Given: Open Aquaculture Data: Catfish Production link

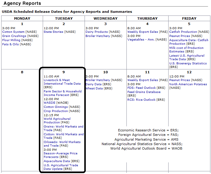Looking at the screenshot, I should [189, 42].
